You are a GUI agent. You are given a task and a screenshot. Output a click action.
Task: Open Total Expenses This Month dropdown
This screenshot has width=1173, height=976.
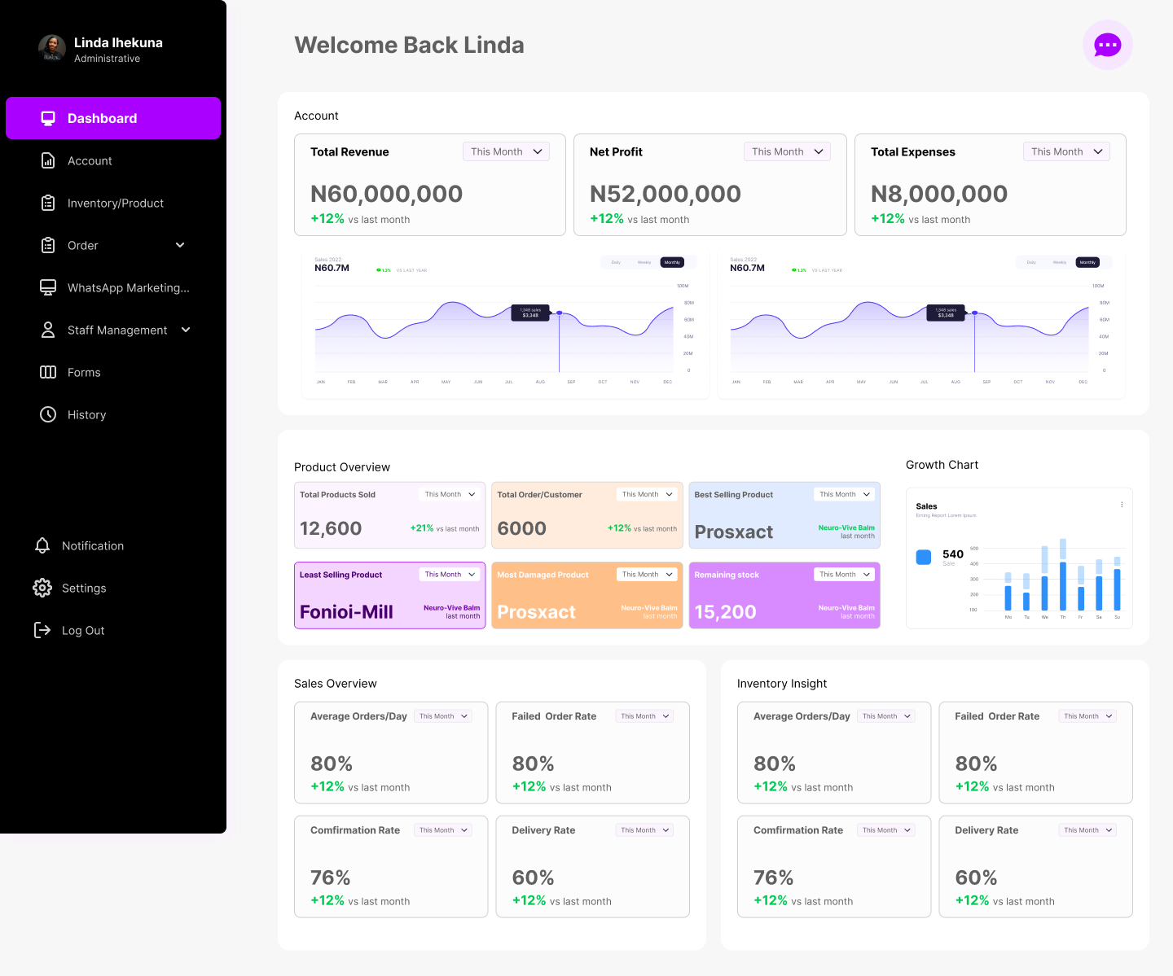tap(1066, 151)
